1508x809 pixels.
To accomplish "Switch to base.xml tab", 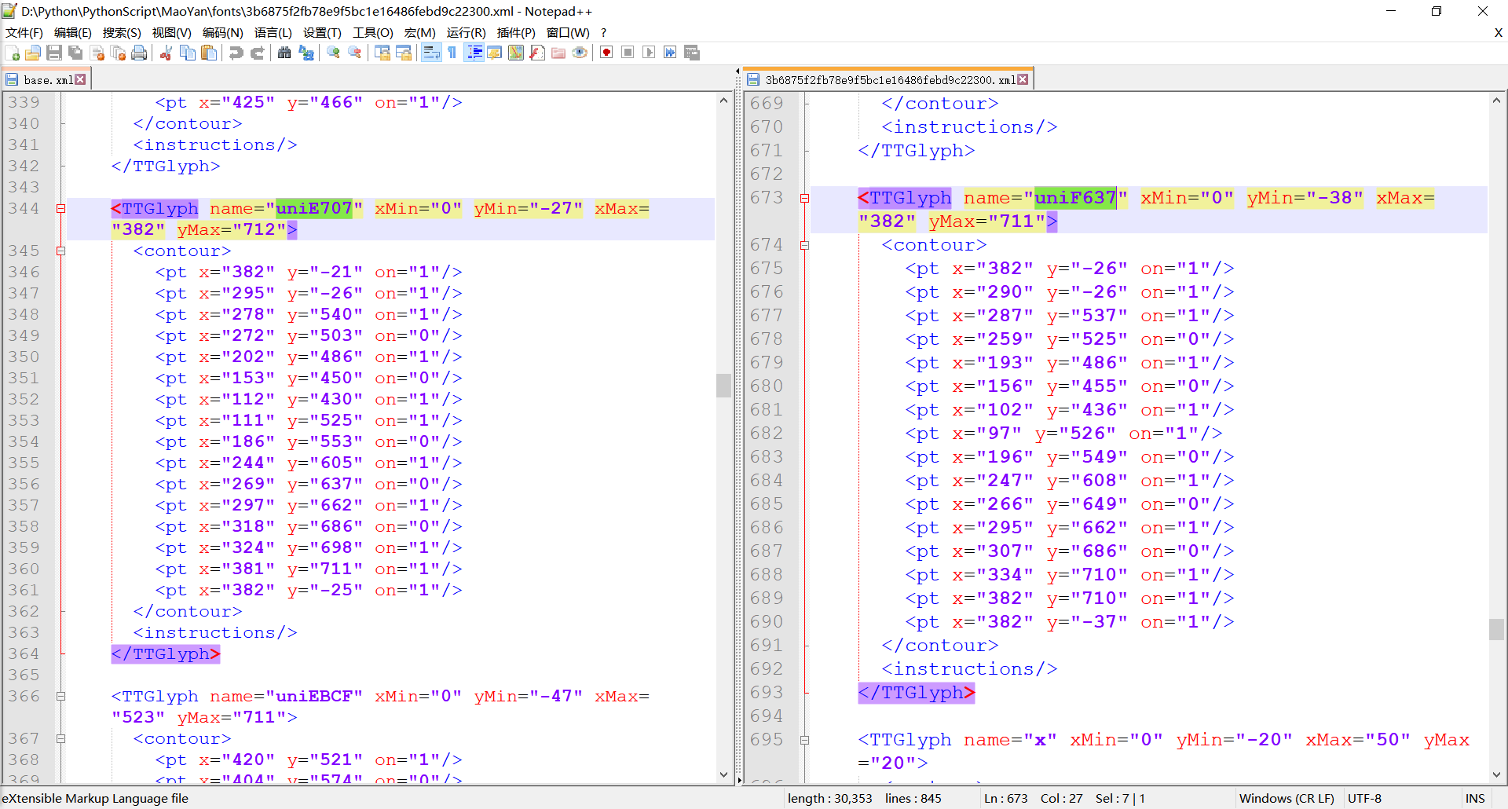I will [x=47, y=80].
